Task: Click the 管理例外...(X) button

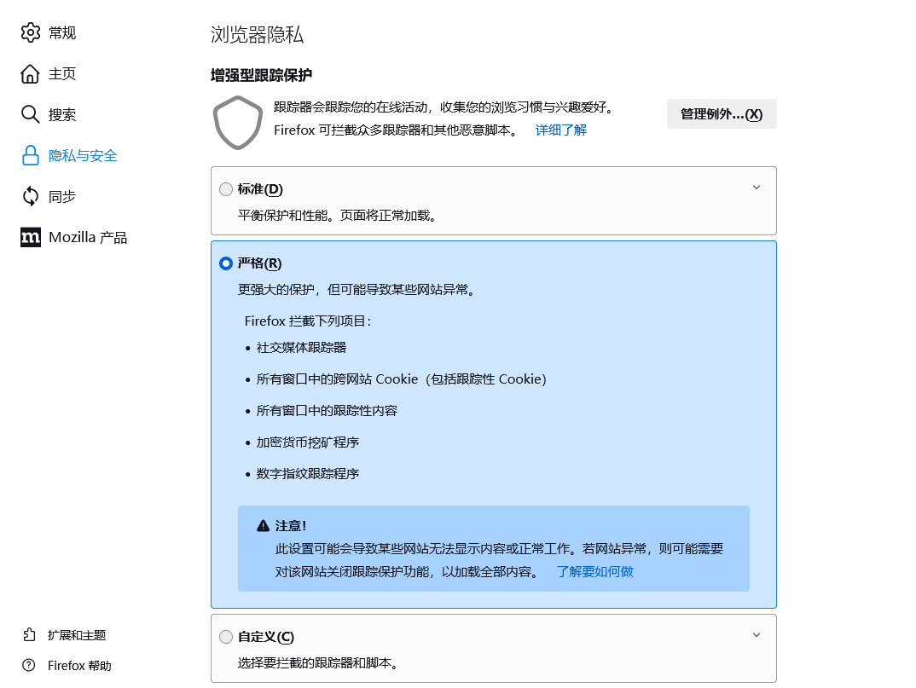Action: [722, 114]
